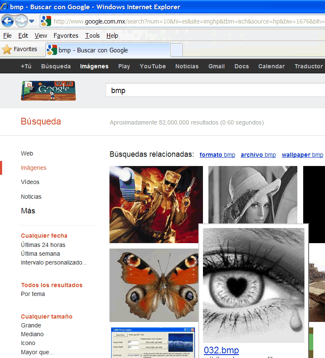
Task: Open Intervalo personalizado... date filter
Action: pos(54,262)
